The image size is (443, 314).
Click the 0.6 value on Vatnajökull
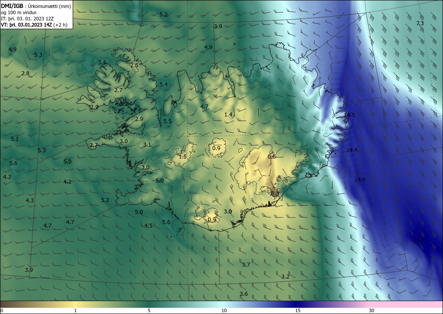[272, 156]
